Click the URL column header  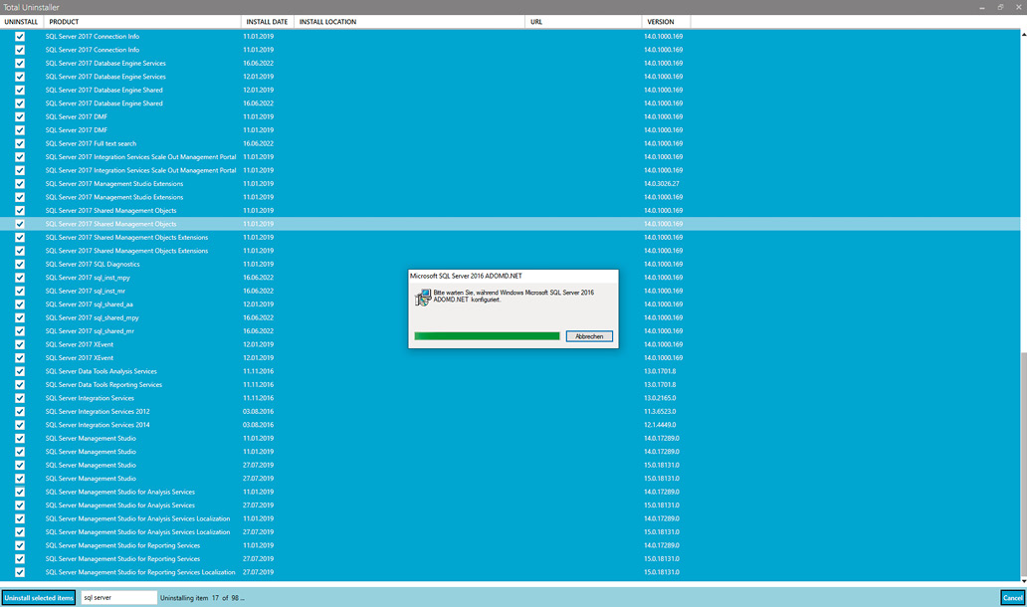pos(583,22)
